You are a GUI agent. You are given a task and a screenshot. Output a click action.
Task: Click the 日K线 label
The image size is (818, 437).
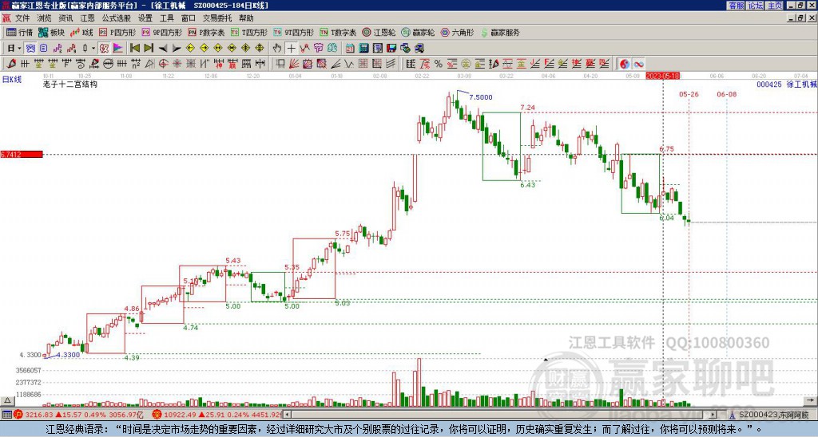coord(12,80)
